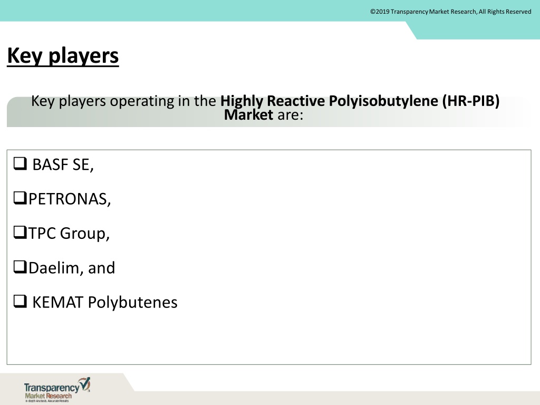This screenshot has height=405, width=540.
Task: Tick the checkbox beside Daelim
Action: (x=21, y=267)
